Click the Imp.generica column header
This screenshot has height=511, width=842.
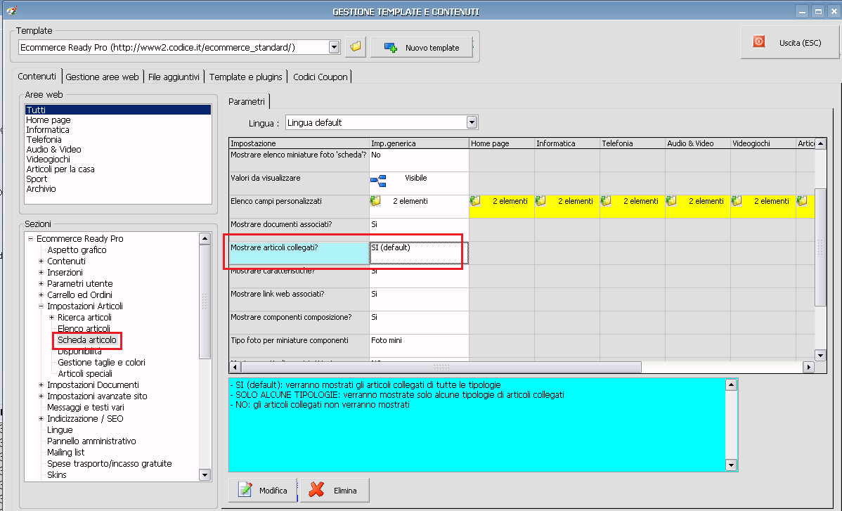[419, 143]
